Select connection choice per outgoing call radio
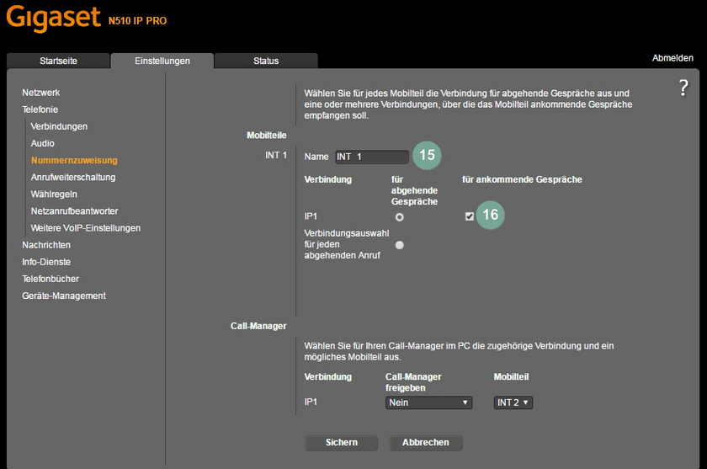Screen dimensions: 707x469 [x=400, y=245]
